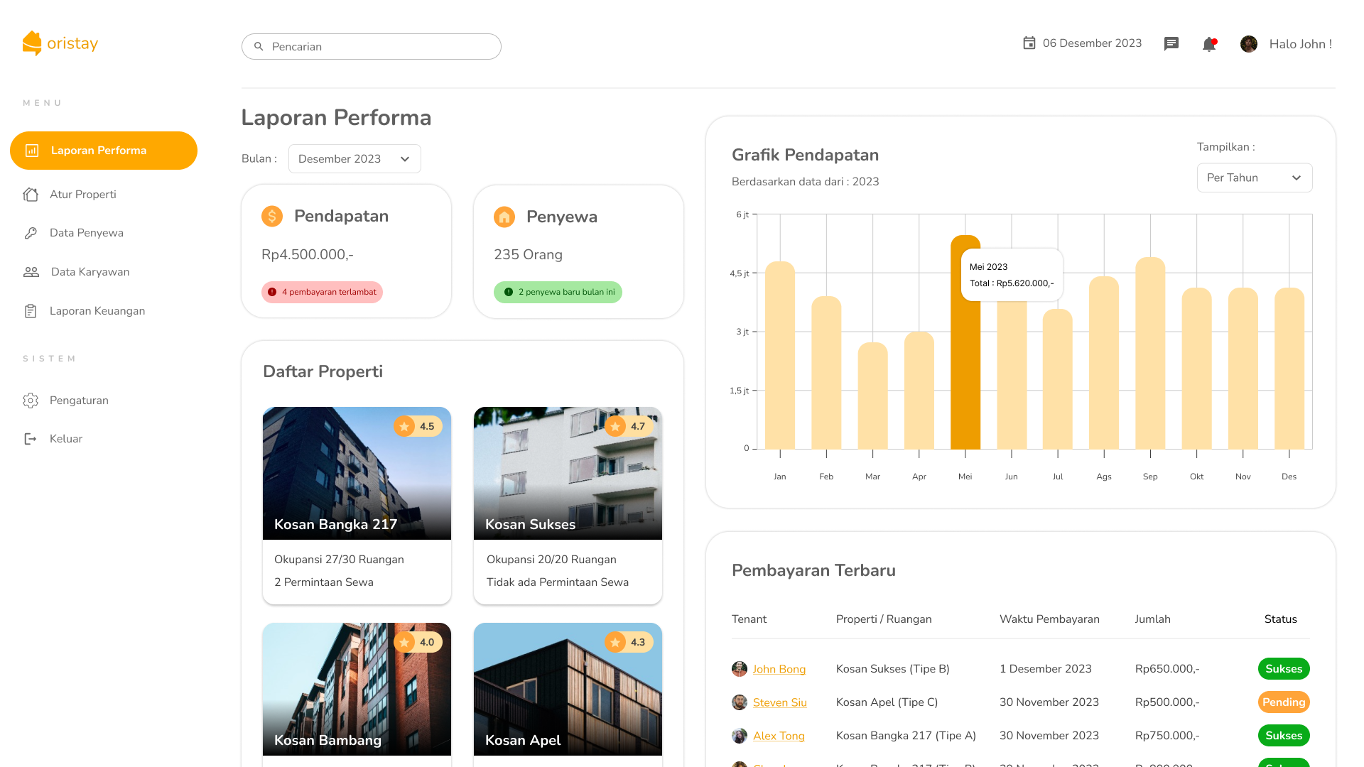Click the Atur Properti house icon
This screenshot has width=1364, height=767.
(31, 195)
